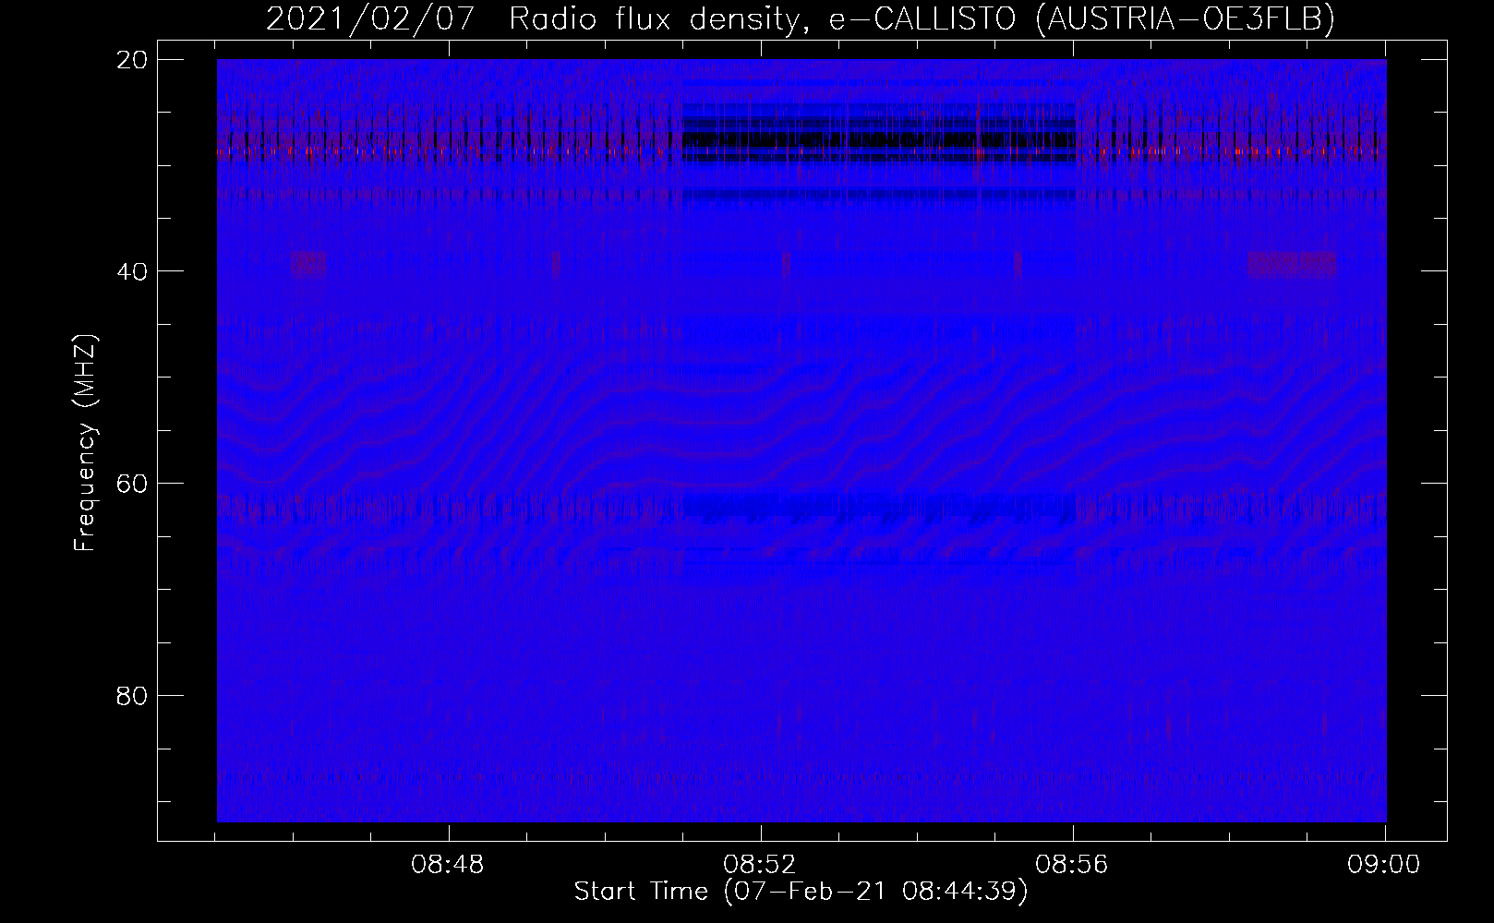Click the 08:52 time tick label
Screen dimensions: 1494x923
761,865
